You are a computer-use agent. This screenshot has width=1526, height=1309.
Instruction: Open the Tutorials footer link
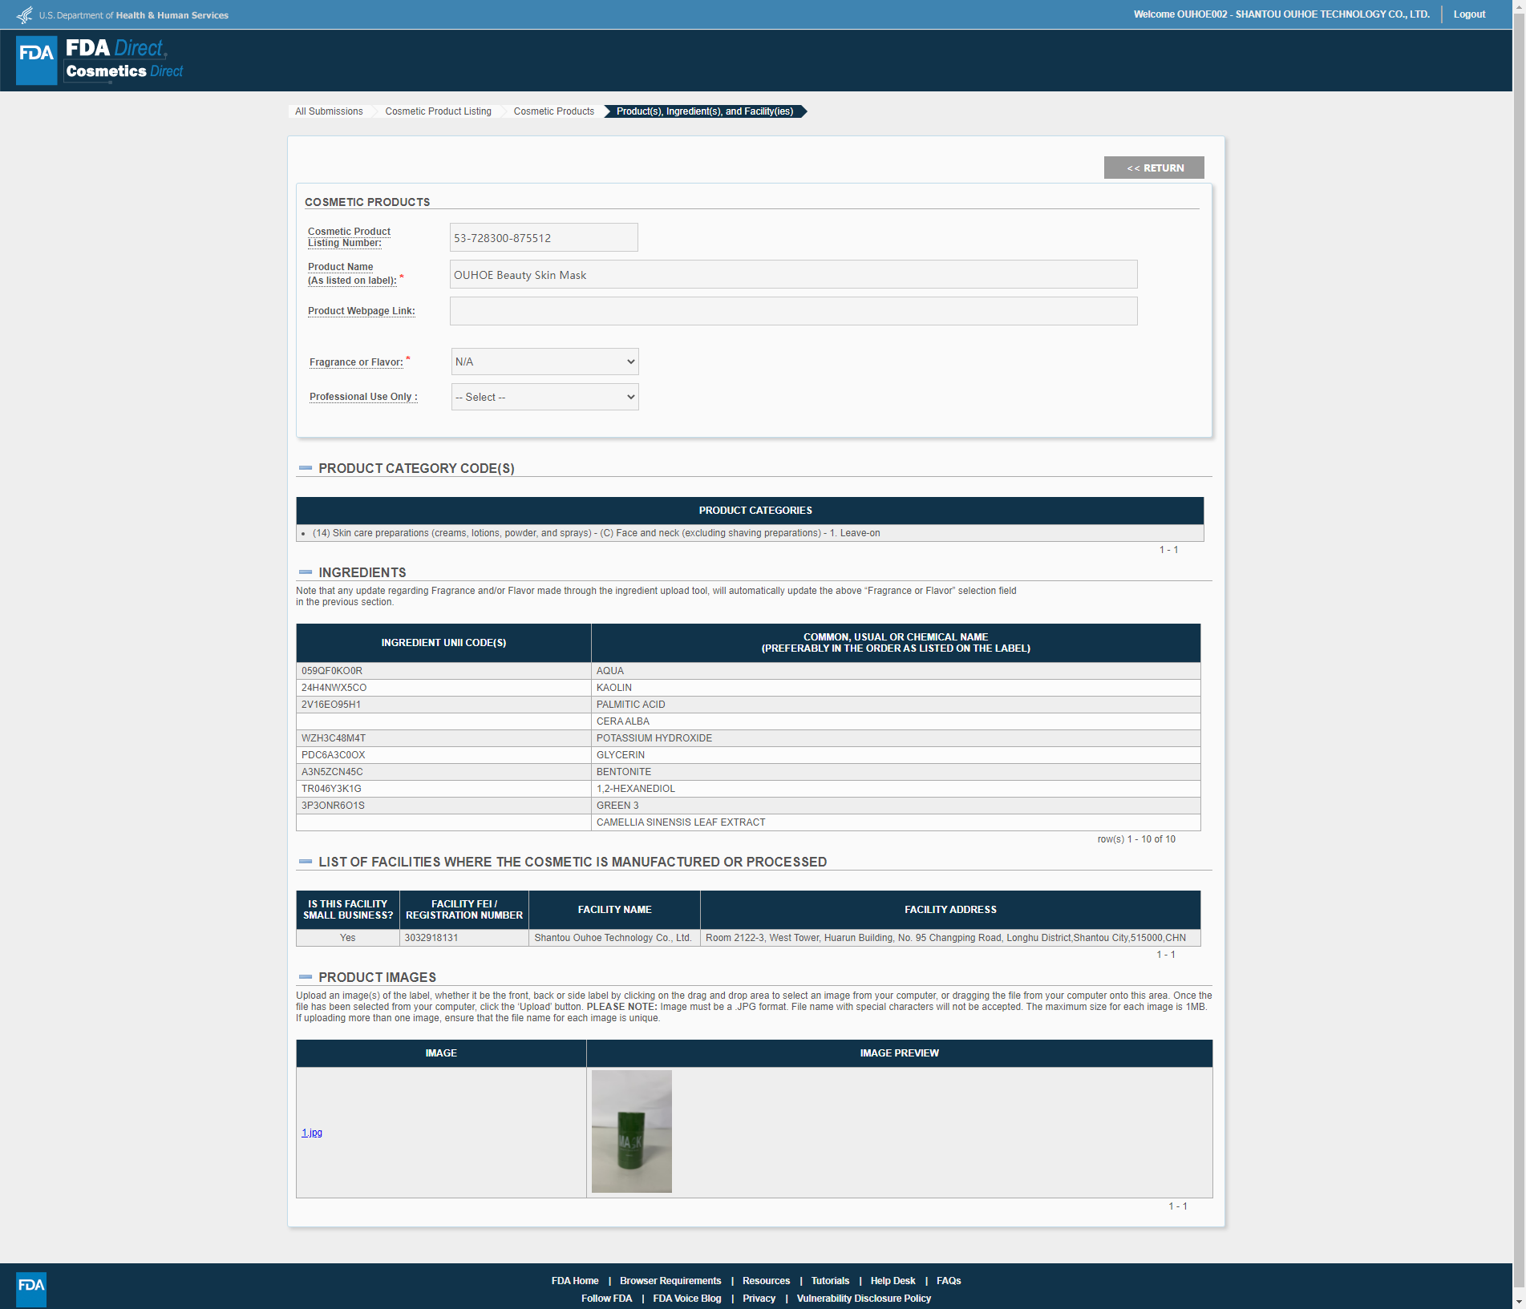(830, 1281)
